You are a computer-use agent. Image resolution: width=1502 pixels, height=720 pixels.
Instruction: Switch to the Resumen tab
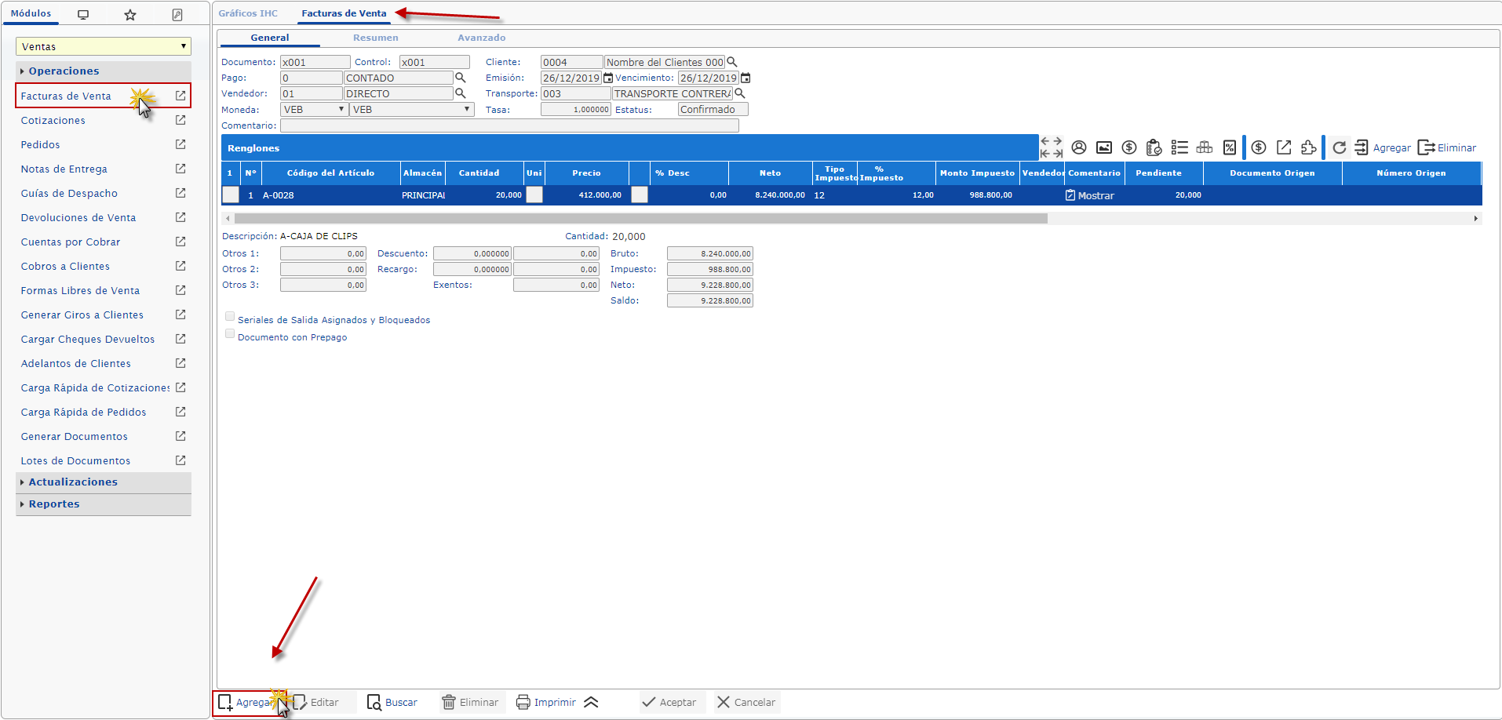point(375,38)
